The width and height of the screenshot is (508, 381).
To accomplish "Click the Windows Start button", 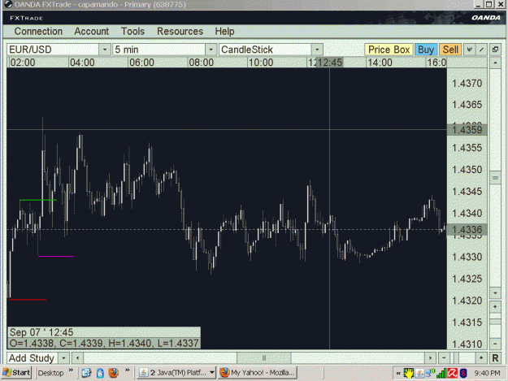I will [x=17, y=373].
